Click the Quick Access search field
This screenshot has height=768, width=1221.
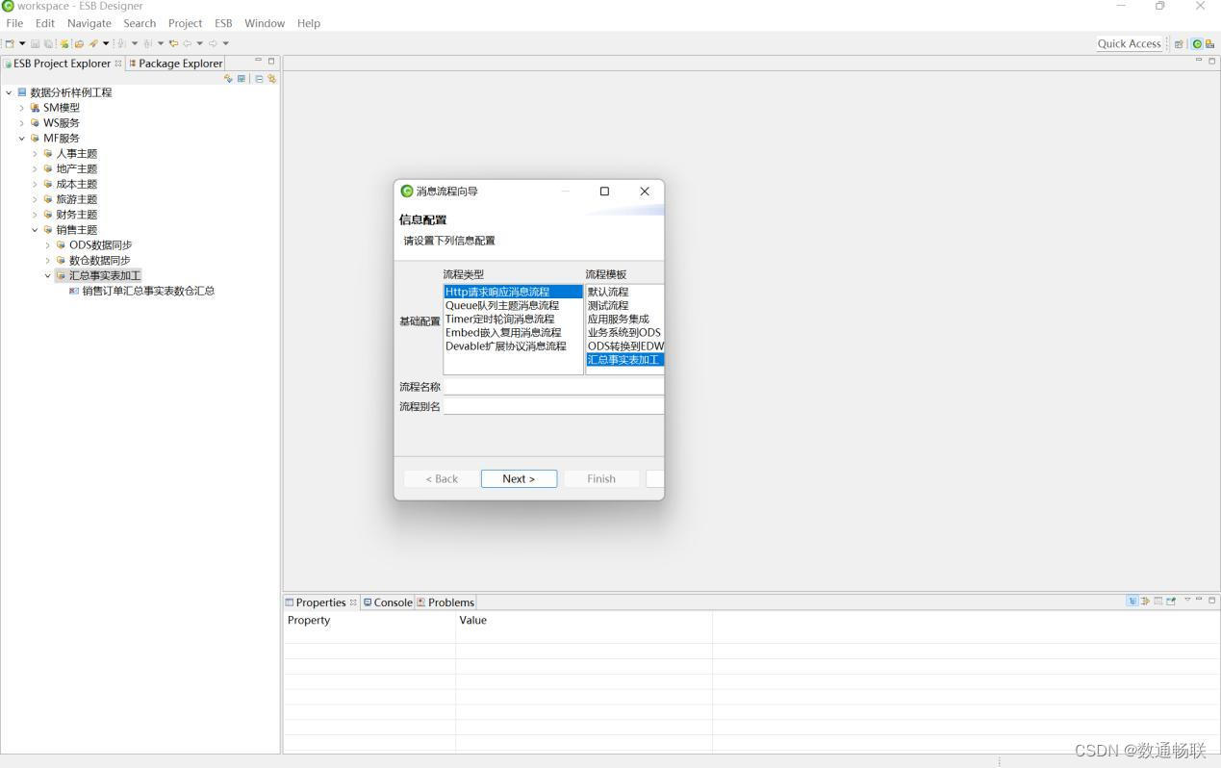pyautogui.click(x=1130, y=43)
